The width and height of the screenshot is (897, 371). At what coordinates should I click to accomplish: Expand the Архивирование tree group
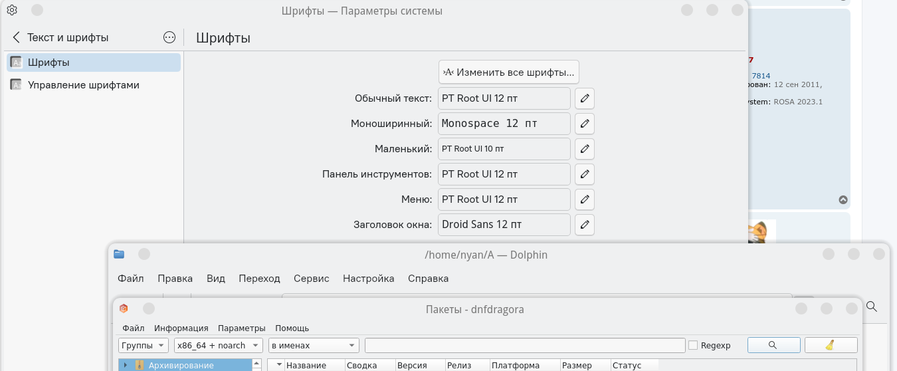point(126,365)
